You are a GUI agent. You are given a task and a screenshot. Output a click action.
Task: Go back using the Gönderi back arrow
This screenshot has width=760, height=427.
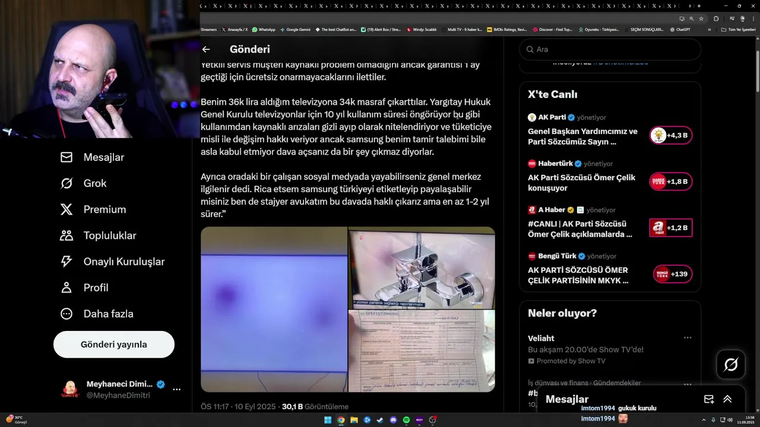206,50
